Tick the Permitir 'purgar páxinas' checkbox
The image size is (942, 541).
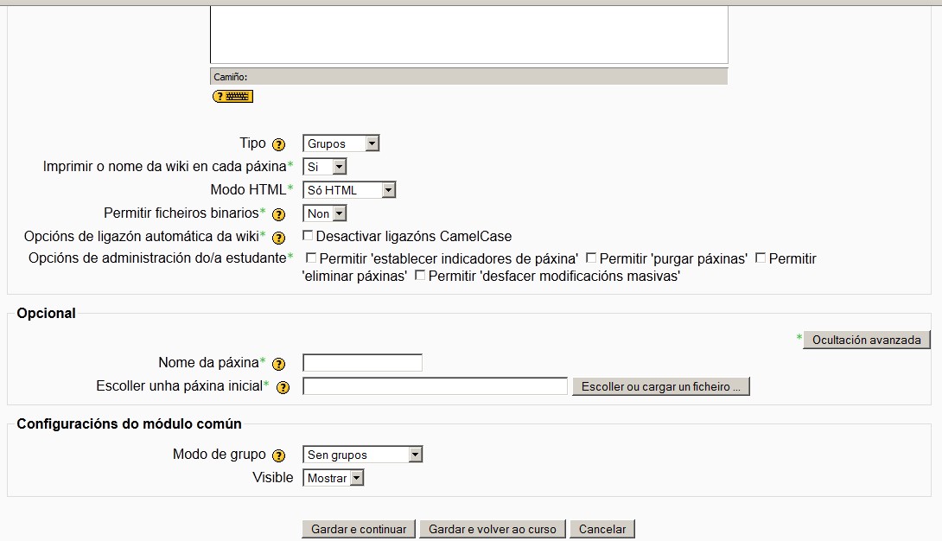591,258
